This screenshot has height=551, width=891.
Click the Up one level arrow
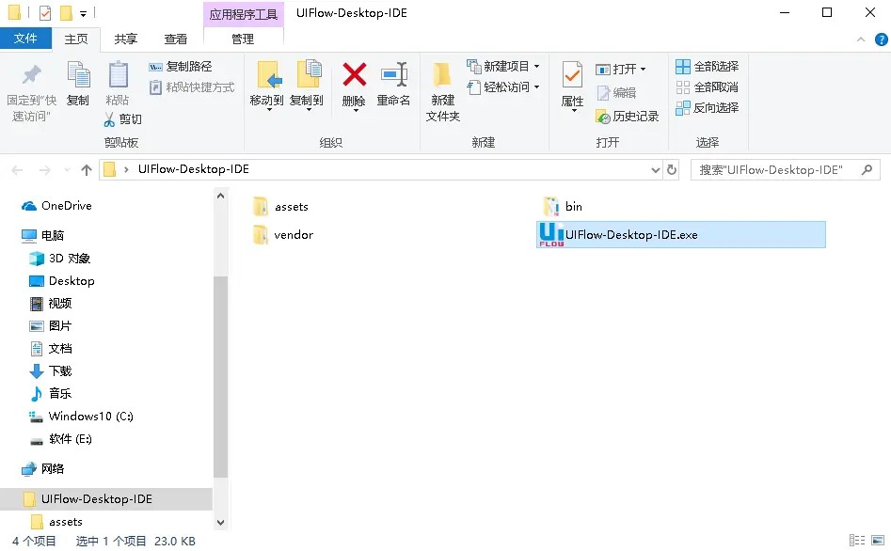tap(87, 170)
